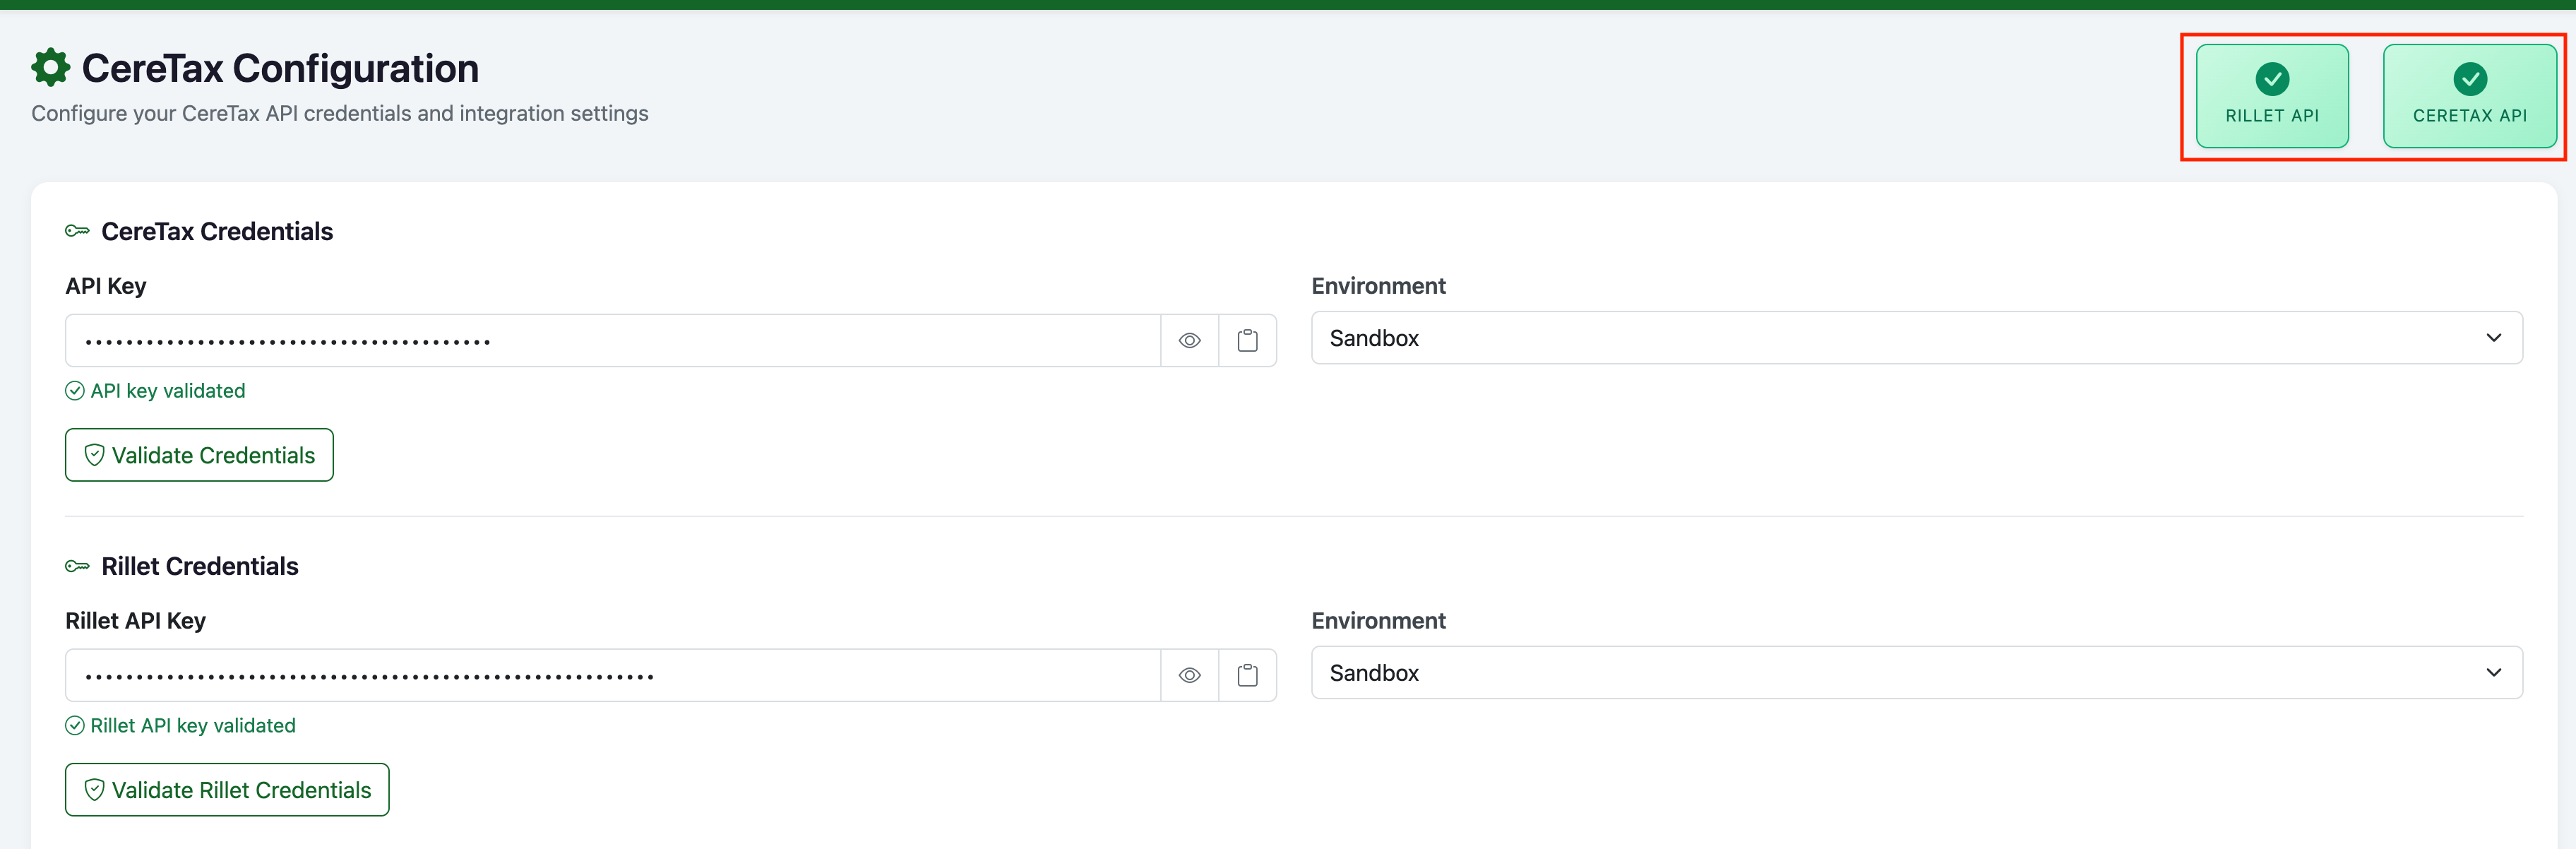Expand the CereTax Environment dropdown chevron

(2493, 338)
